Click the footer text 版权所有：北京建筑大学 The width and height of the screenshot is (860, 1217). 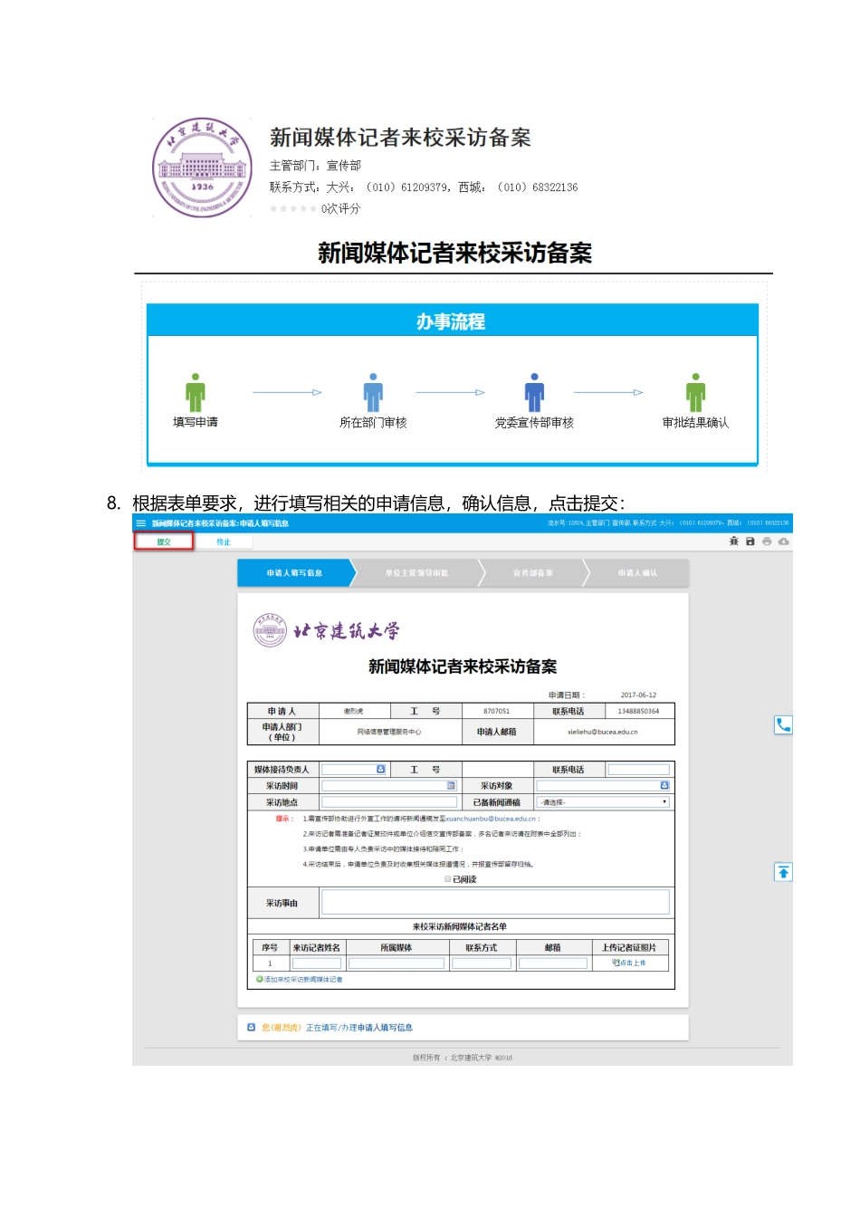tap(463, 1058)
